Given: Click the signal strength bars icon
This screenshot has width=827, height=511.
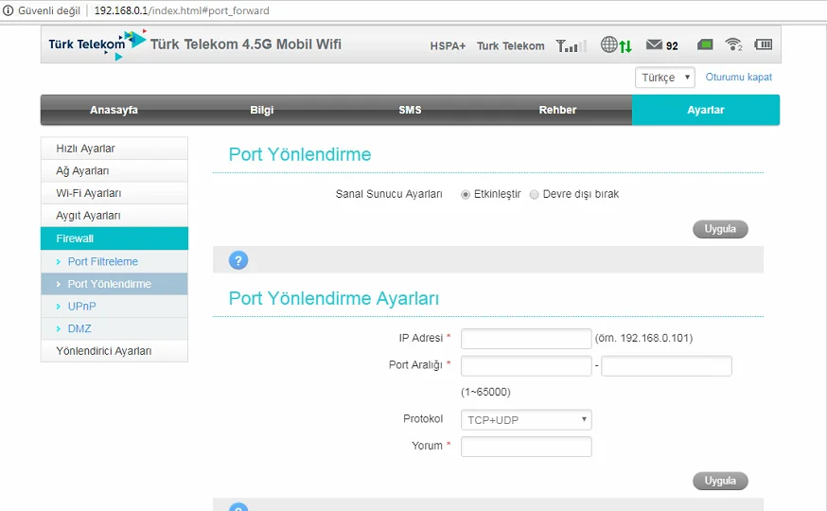Looking at the screenshot, I should tap(571, 45).
